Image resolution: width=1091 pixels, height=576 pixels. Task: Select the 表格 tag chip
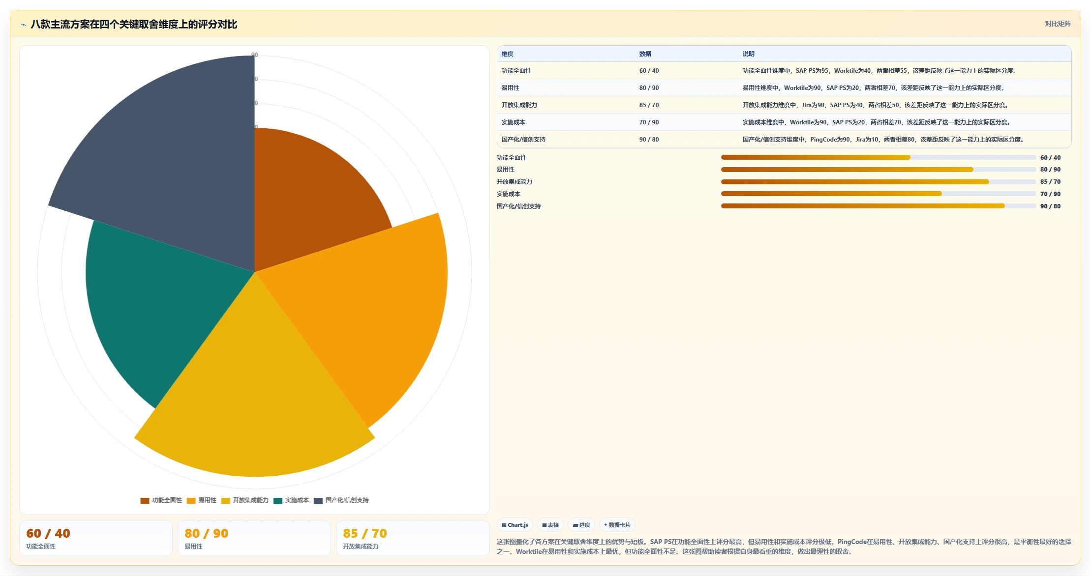[x=550, y=525]
